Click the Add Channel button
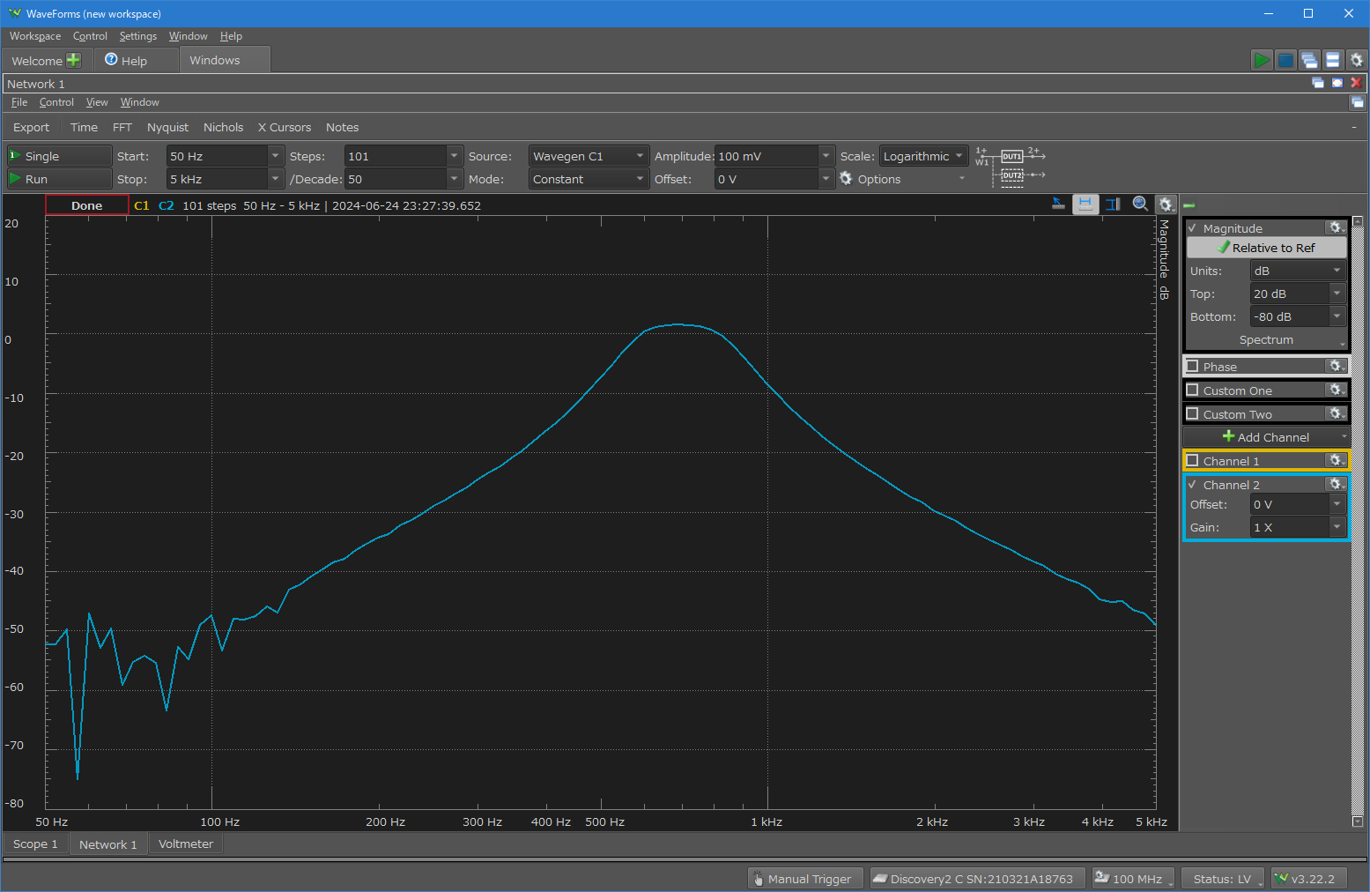 click(1265, 437)
